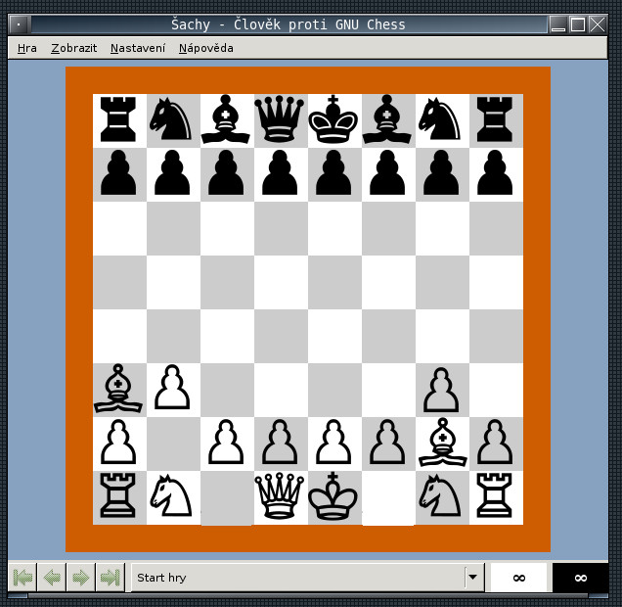The height and width of the screenshot is (607, 622).
Task: Select the white knight on b1
Action: (171, 495)
